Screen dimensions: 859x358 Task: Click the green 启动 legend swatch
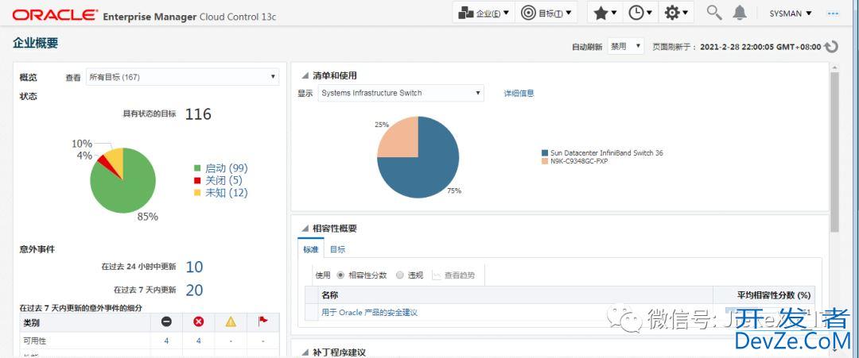pyautogui.click(x=198, y=168)
